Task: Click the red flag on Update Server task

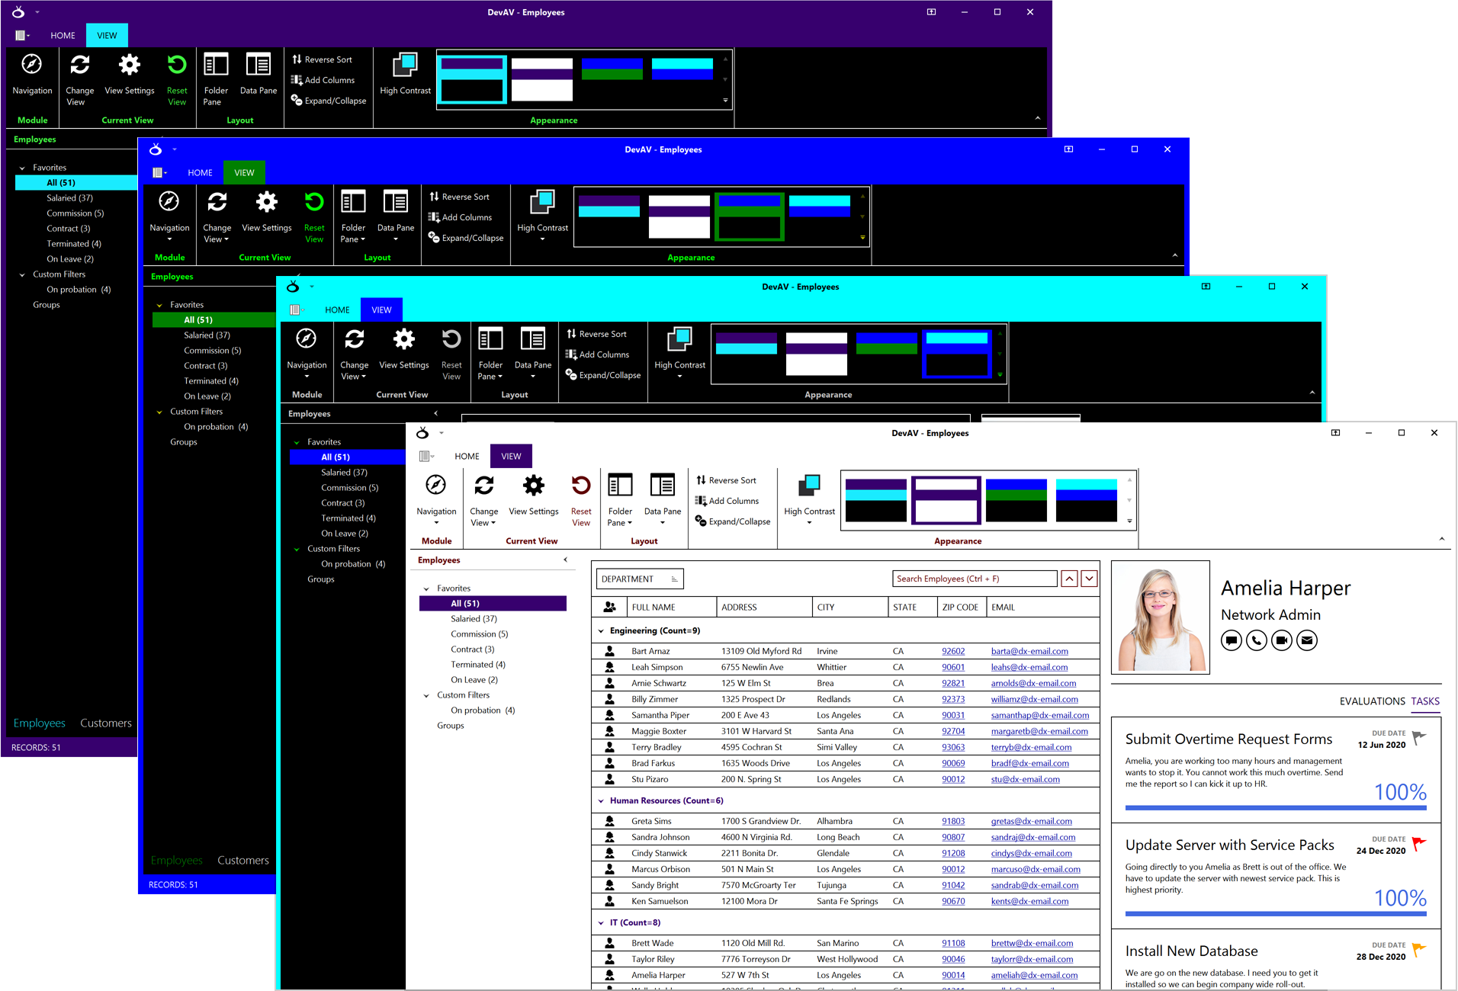Action: pos(1418,844)
